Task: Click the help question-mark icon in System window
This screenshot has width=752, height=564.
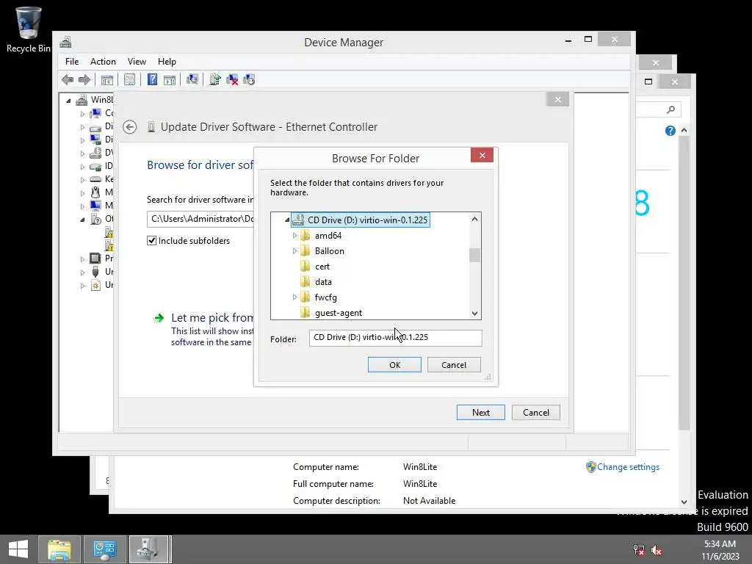Action: point(670,131)
